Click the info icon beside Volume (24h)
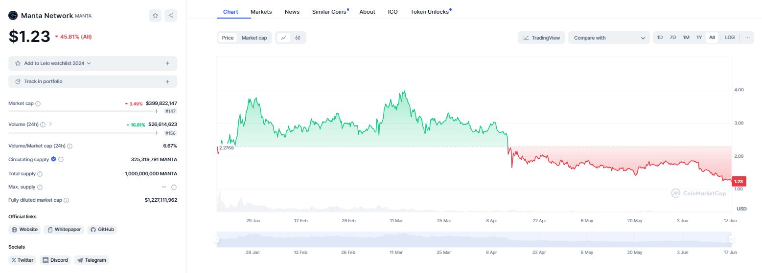Viewport: 762px width, 273px height. [43, 125]
